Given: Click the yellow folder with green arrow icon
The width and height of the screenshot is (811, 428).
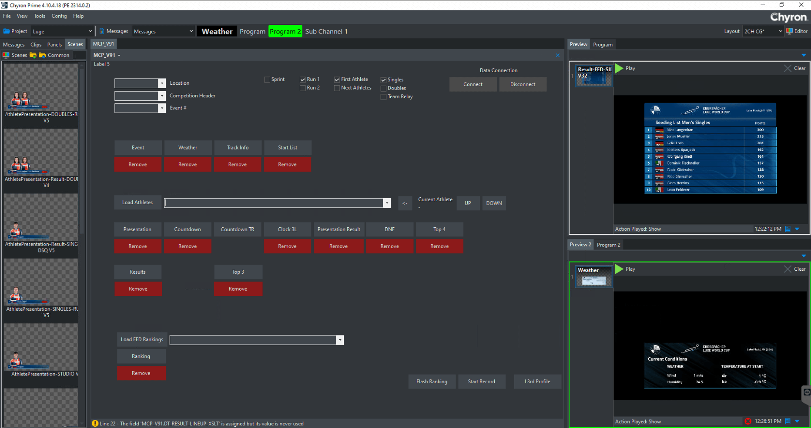Looking at the screenshot, I should pyautogui.click(x=33, y=55).
